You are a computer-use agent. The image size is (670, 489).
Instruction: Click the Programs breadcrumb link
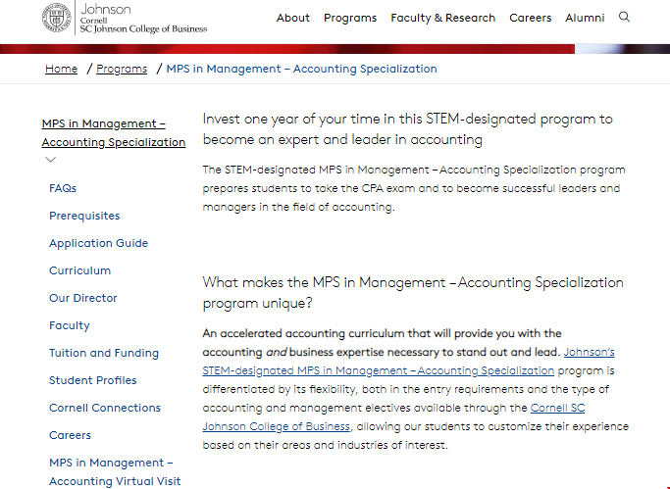point(122,69)
